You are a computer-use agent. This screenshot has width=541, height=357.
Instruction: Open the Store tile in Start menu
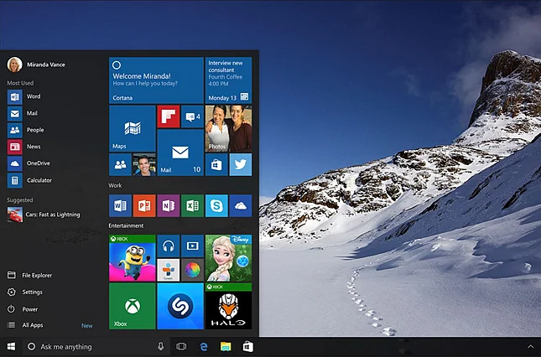[216, 165]
